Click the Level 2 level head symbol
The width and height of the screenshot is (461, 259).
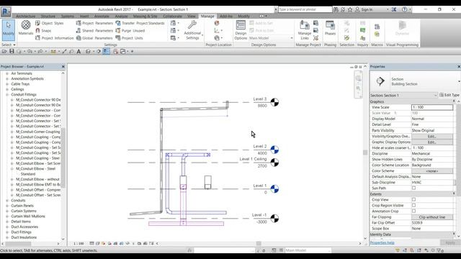click(x=274, y=150)
